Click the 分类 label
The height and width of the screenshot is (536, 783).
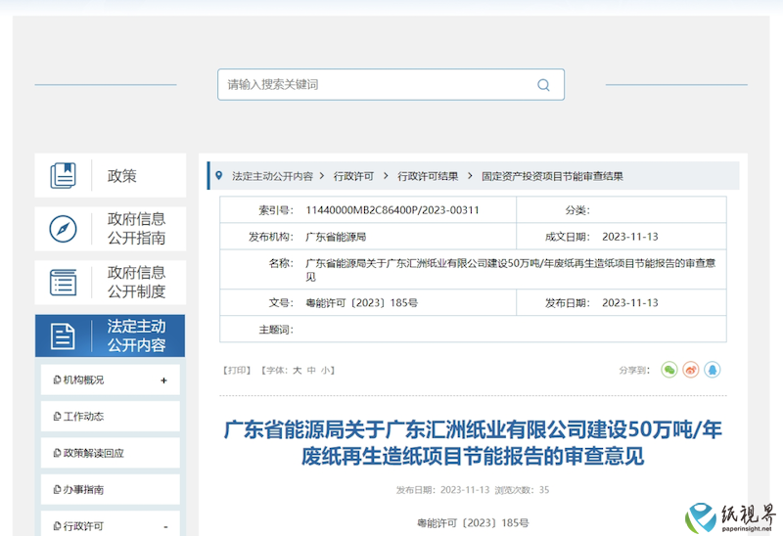tap(577, 210)
